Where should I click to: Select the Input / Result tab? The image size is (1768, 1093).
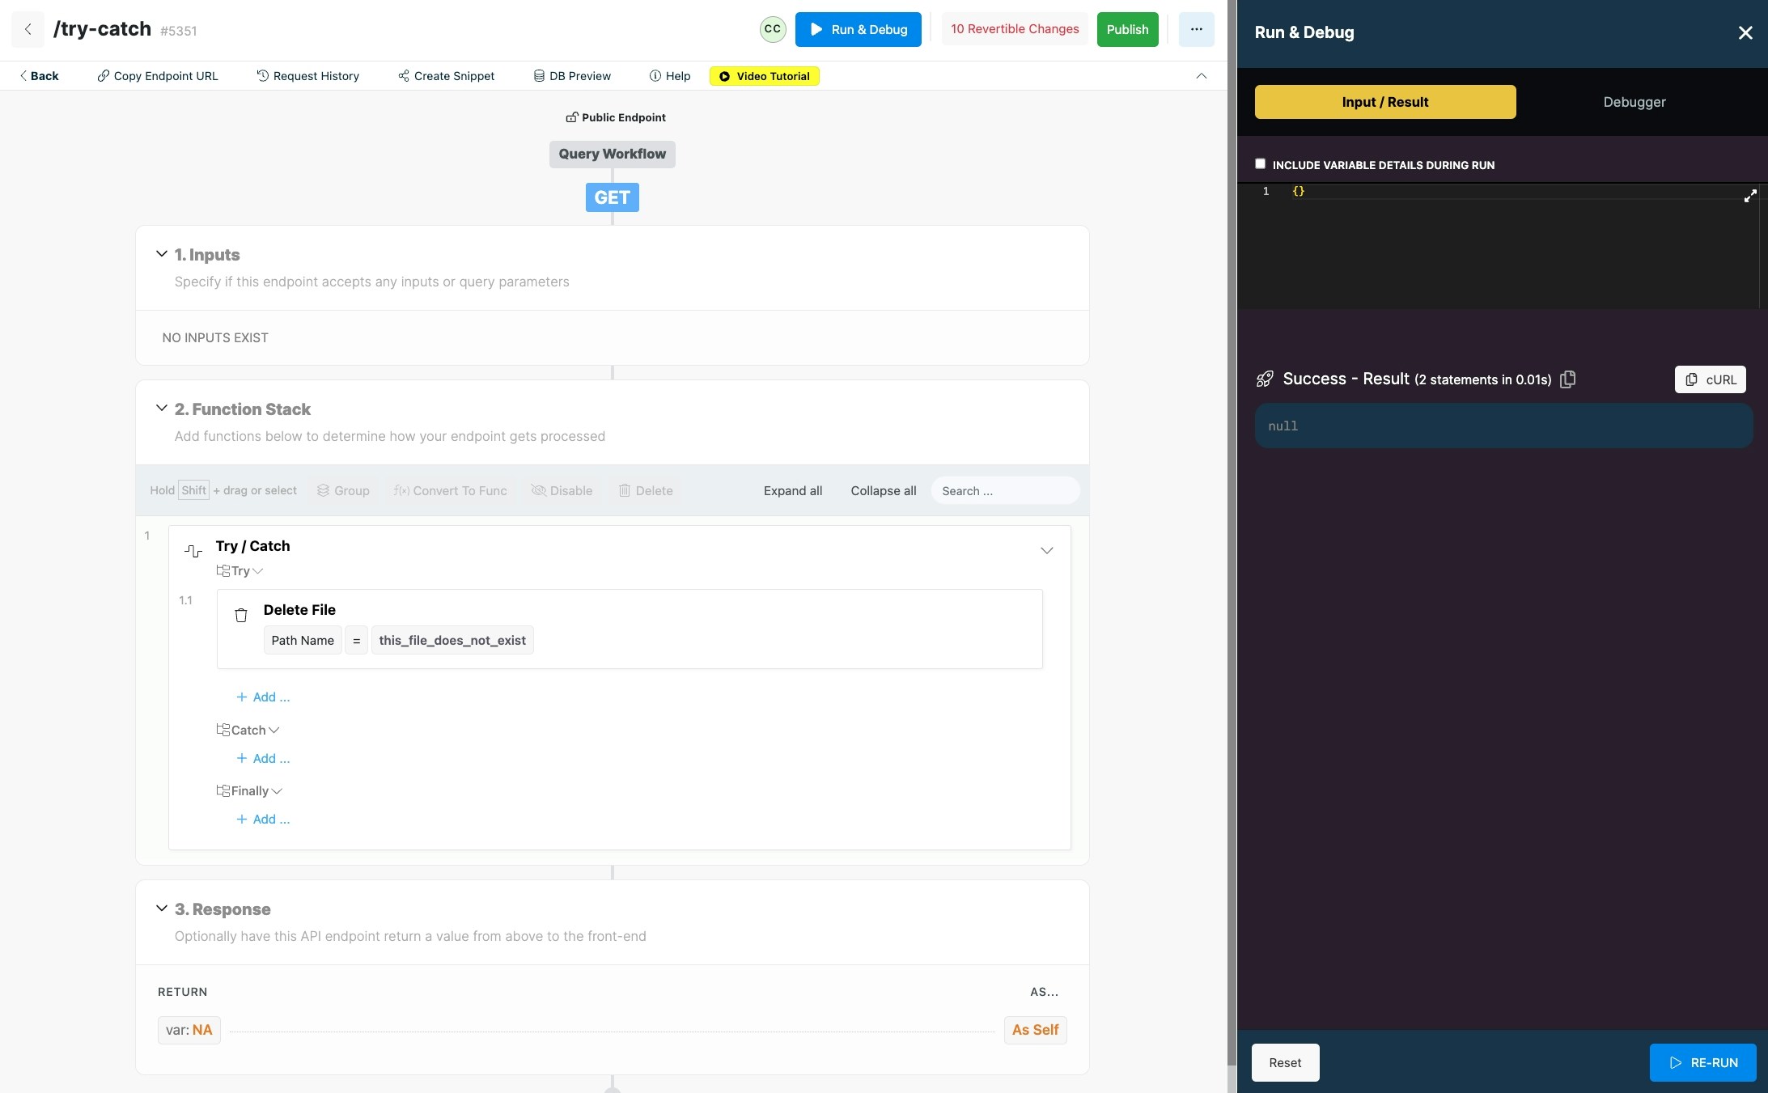coord(1384,102)
